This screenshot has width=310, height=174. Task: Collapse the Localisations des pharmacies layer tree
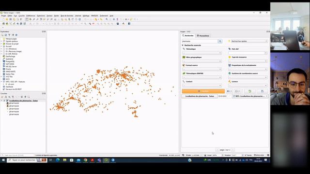click(x=2, y=101)
